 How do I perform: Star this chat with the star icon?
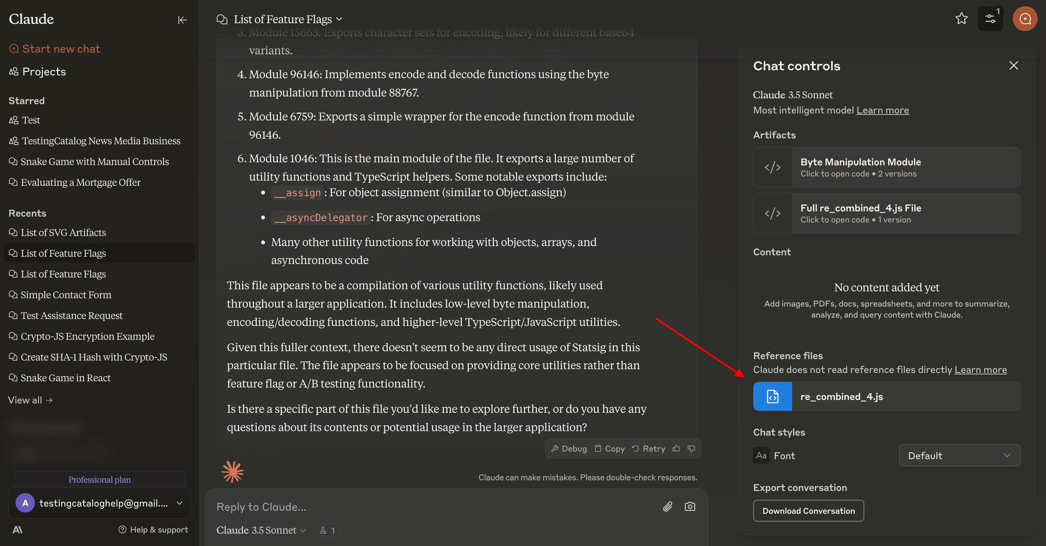(961, 19)
